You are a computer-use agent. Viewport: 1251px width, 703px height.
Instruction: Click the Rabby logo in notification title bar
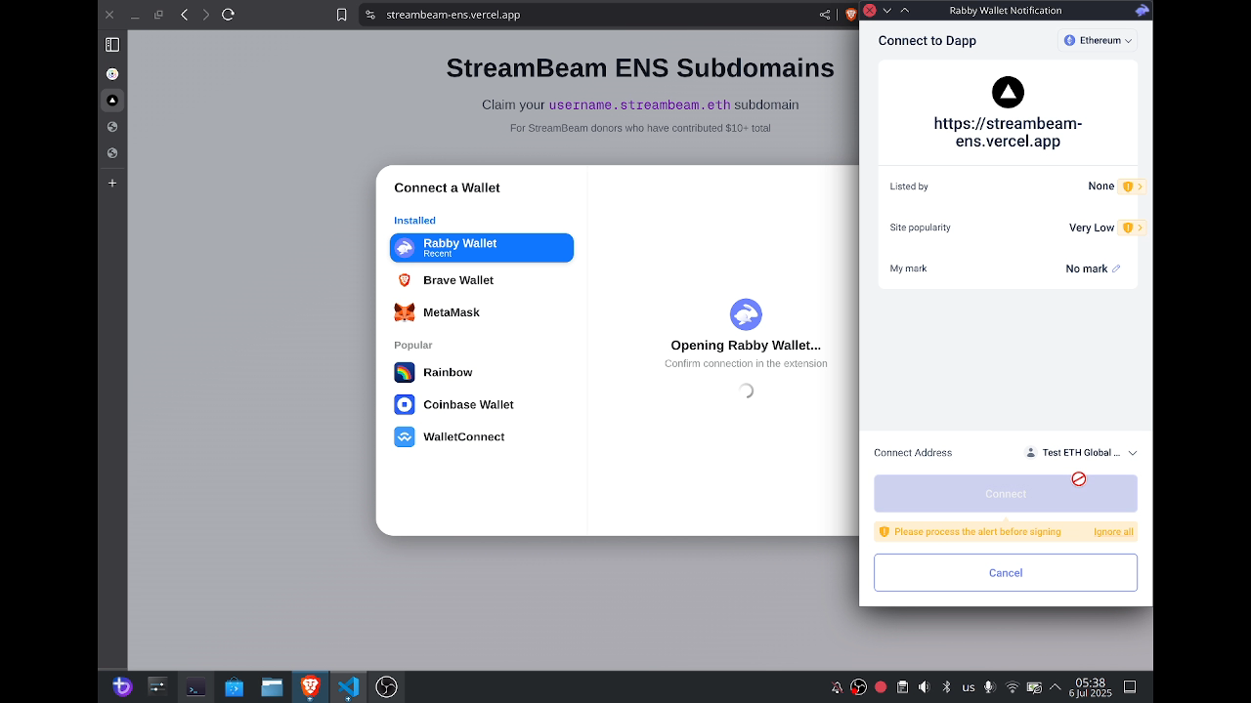[1142, 10]
